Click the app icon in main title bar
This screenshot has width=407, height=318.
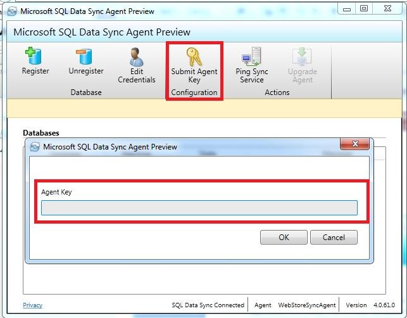[x=12, y=11]
